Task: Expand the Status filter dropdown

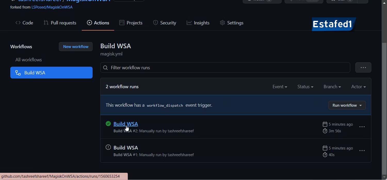Action: coord(305,87)
